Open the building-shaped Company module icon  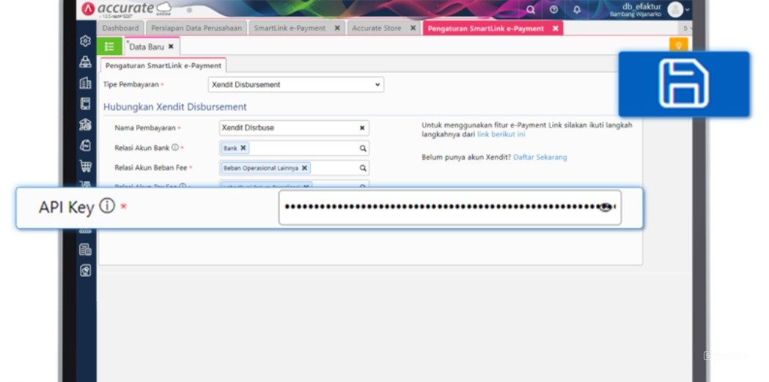(85, 83)
